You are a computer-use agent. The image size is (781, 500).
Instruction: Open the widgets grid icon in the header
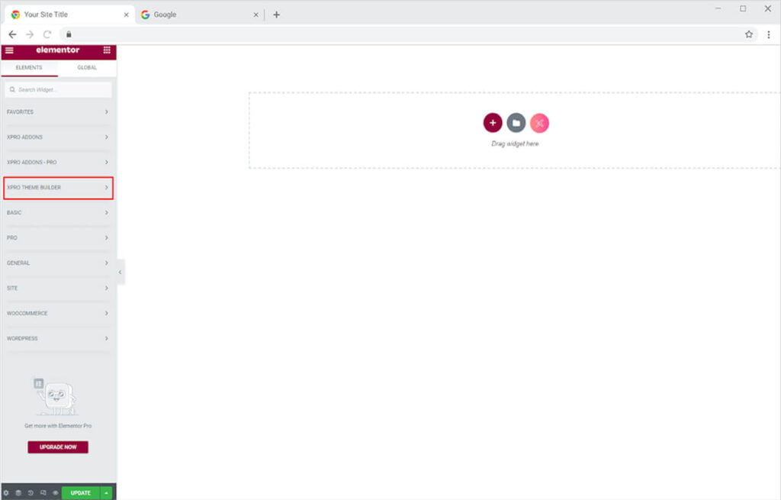pos(107,50)
